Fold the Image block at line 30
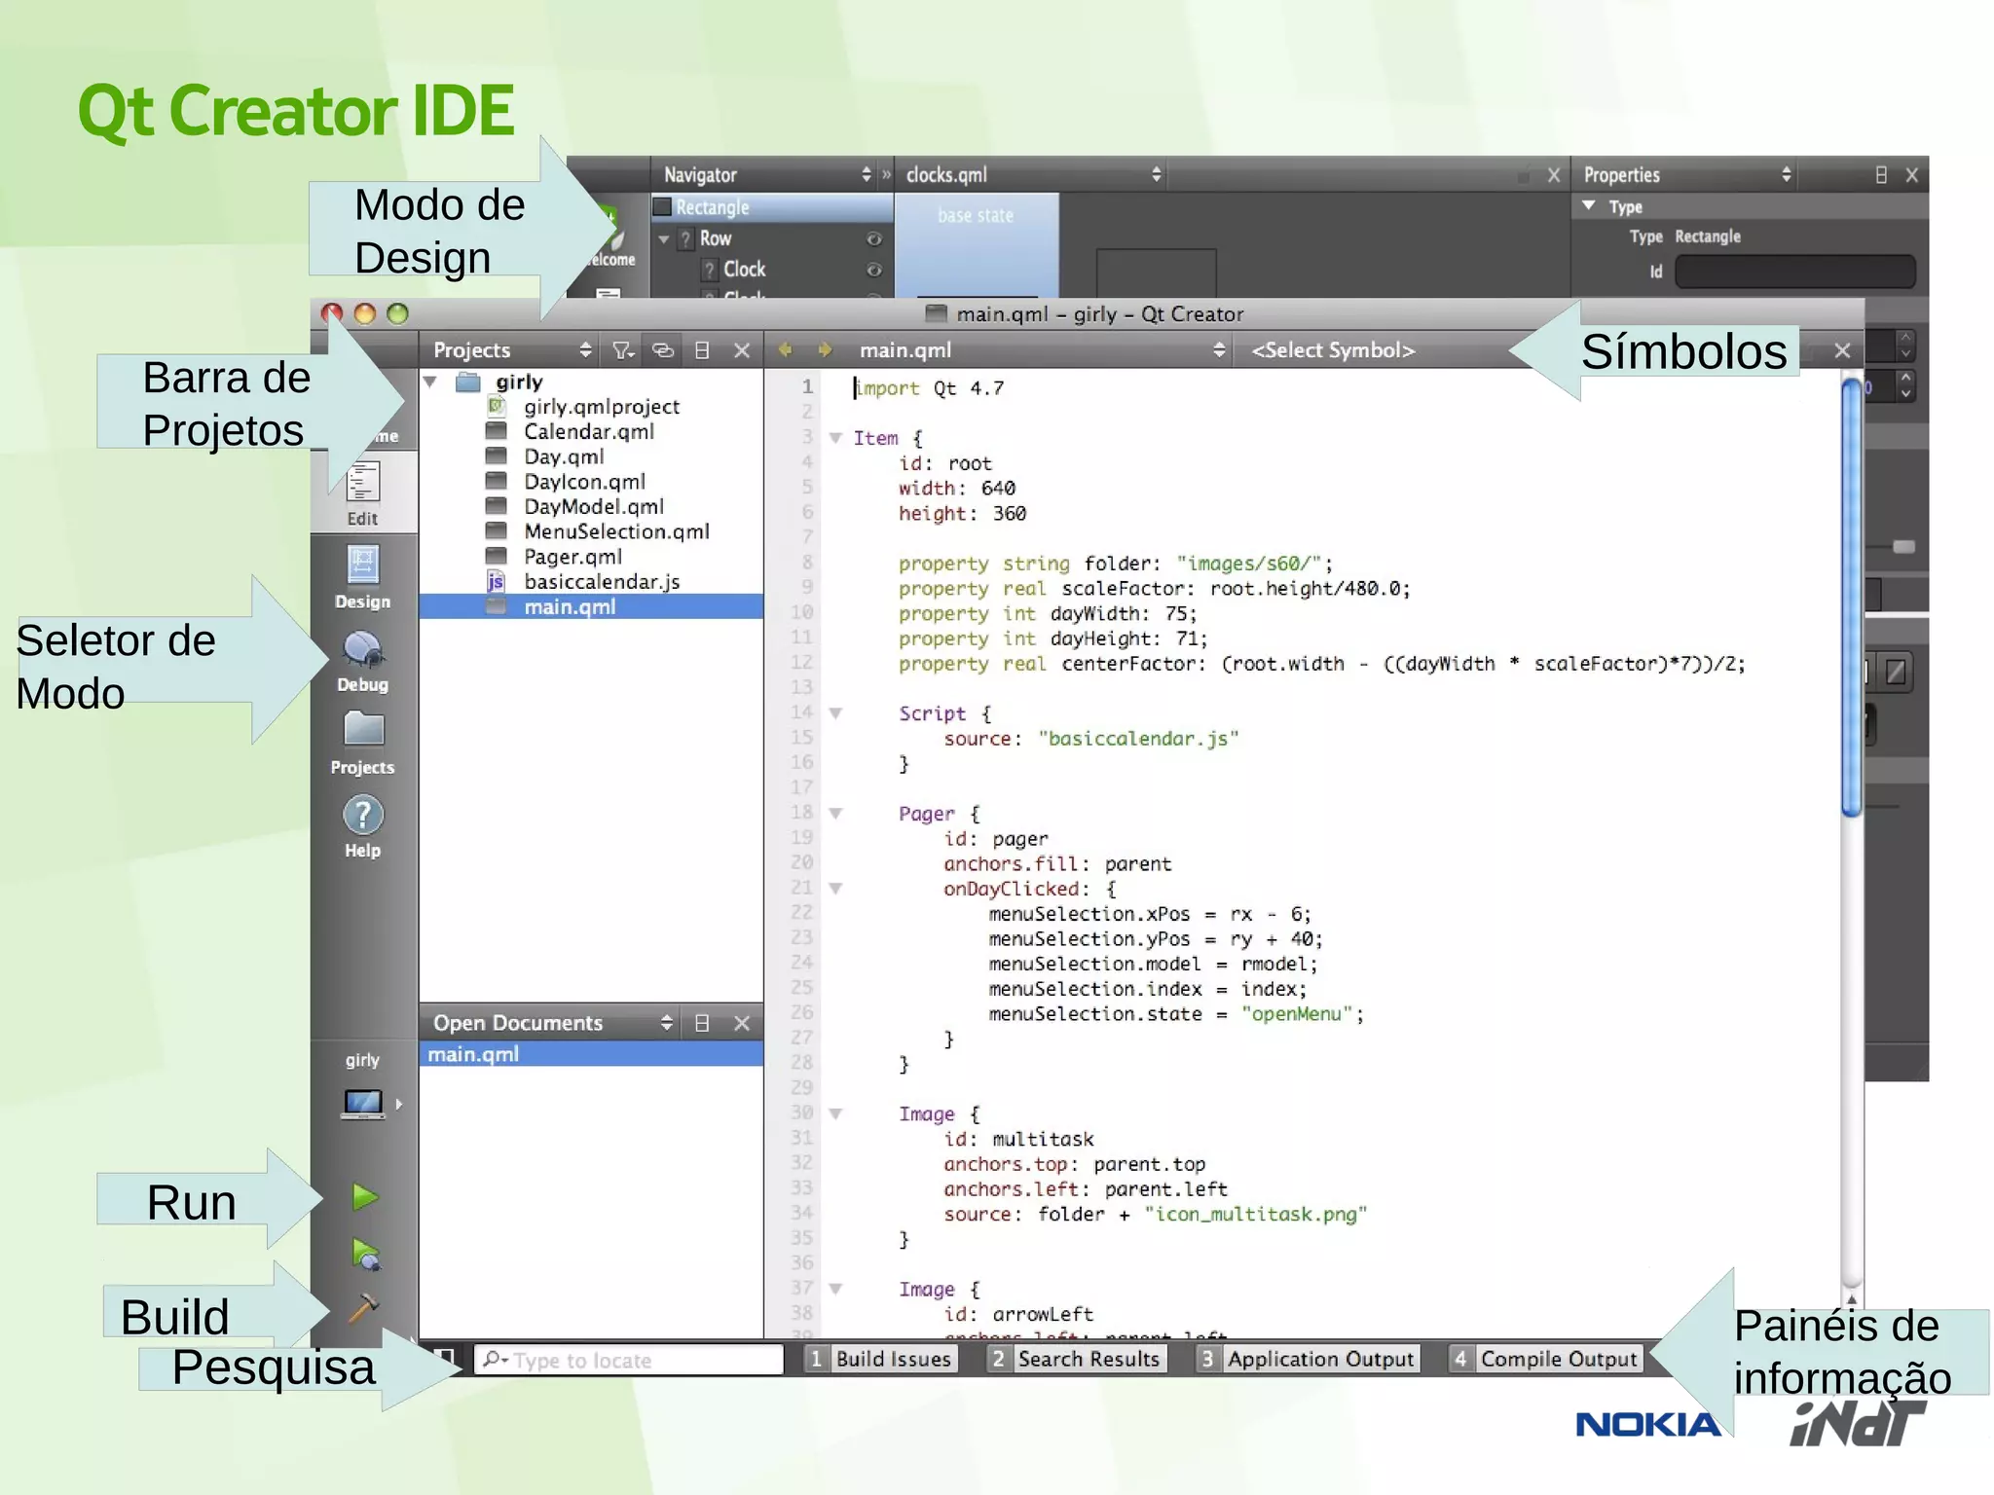 835,1114
